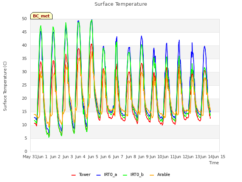The width and height of the screenshot is (242, 182).
Task: Click the May 31 x-axis date label
Action: click(30, 157)
